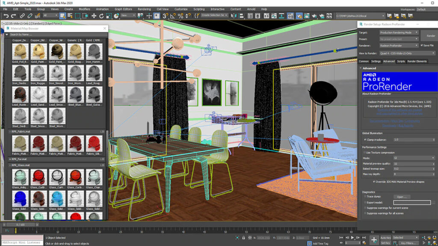The height and width of the screenshot is (246, 438).
Task: Open the Modifiers menu
Action: point(84,9)
